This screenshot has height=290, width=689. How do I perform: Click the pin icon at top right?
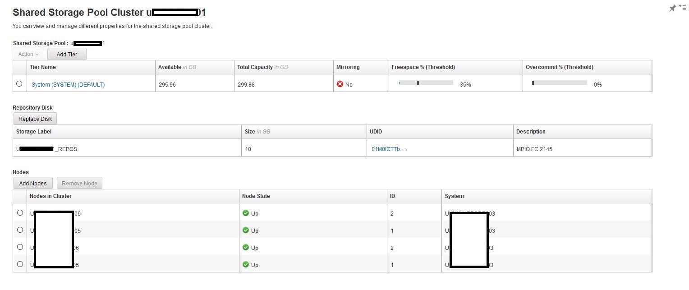(672, 8)
